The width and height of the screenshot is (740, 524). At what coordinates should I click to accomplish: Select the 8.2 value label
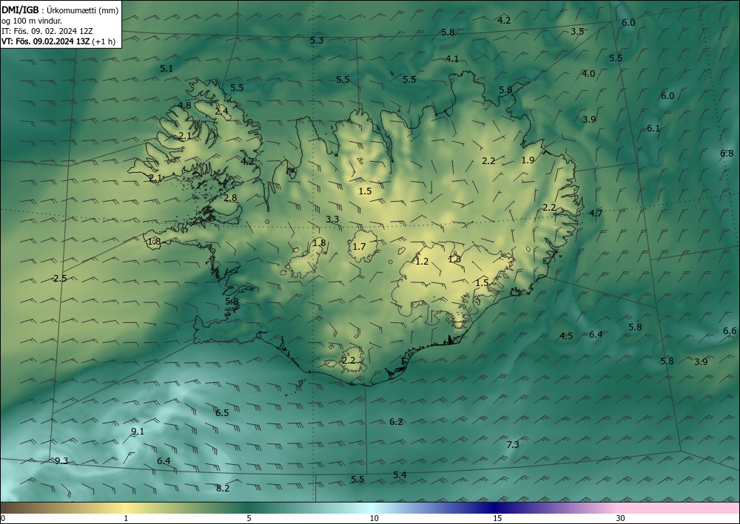[223, 489]
